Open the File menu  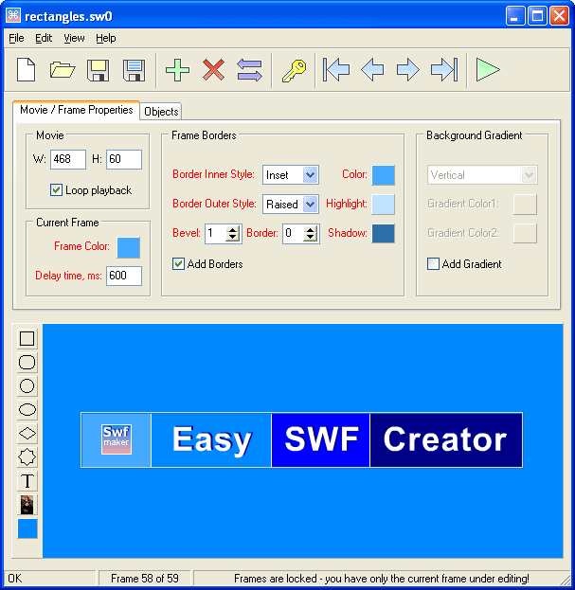16,38
